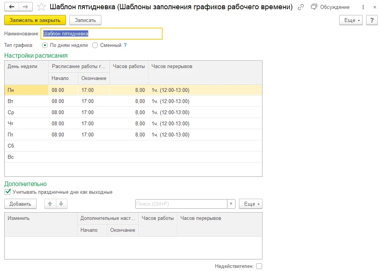Click the День недели column header

[27, 72]
